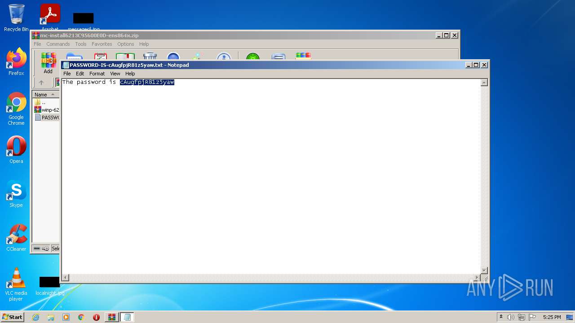Open WinRAR Tools menu
This screenshot has height=323, width=575.
(81, 44)
